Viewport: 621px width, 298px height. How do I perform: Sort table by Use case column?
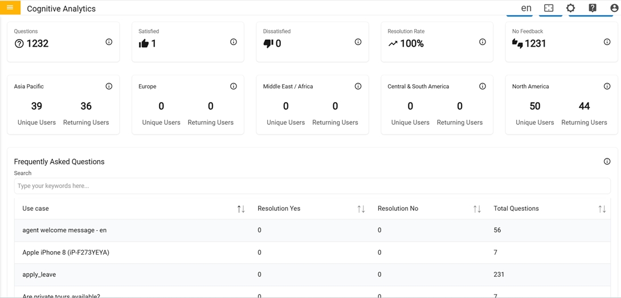(241, 209)
